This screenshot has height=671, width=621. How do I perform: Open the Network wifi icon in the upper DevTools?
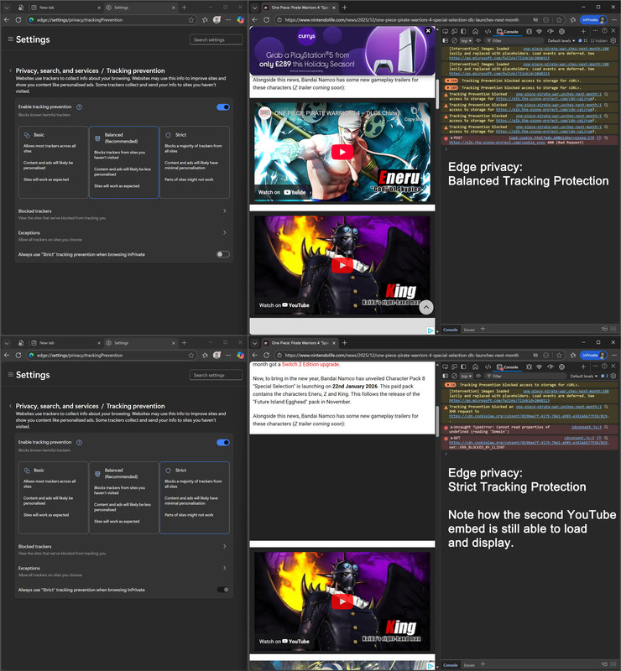click(x=540, y=31)
